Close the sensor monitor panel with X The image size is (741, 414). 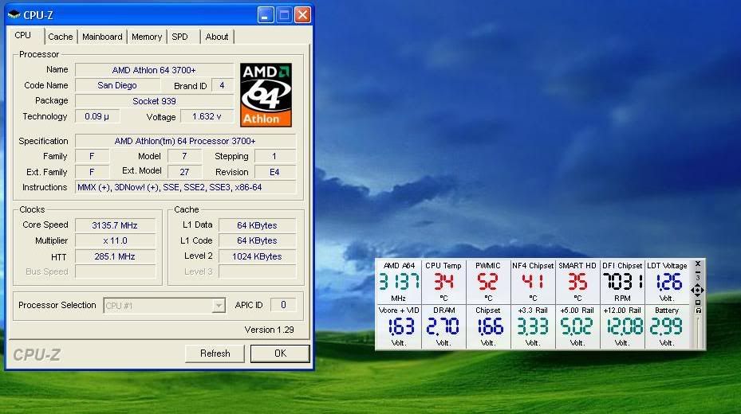[697, 264]
